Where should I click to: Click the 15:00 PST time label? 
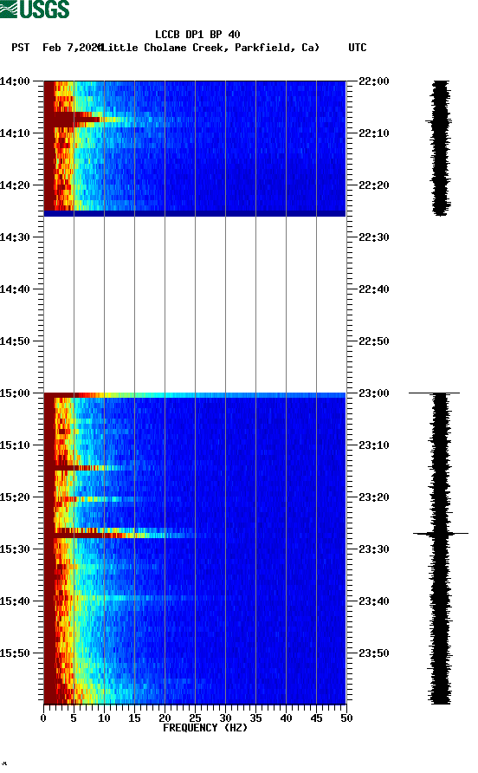pos(16,393)
